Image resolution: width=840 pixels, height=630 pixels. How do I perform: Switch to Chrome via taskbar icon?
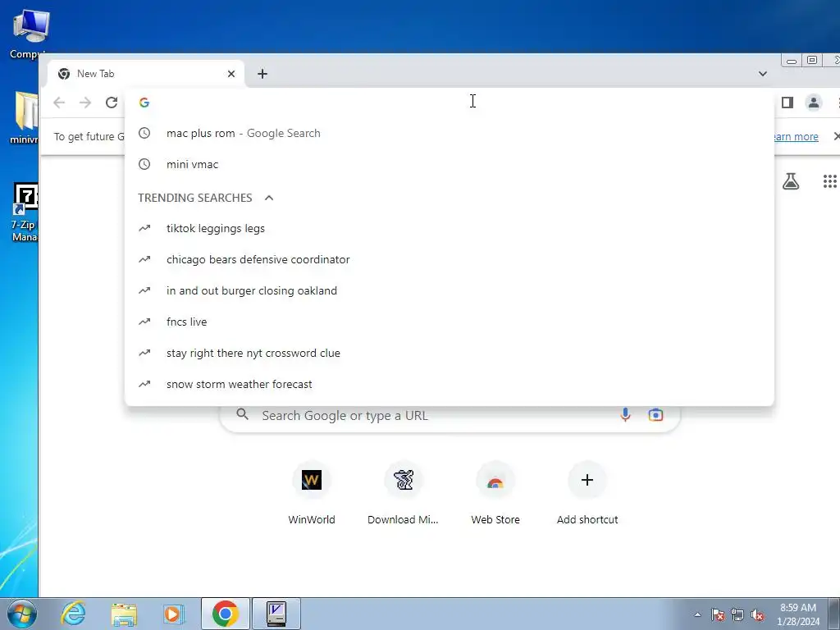coord(225,614)
